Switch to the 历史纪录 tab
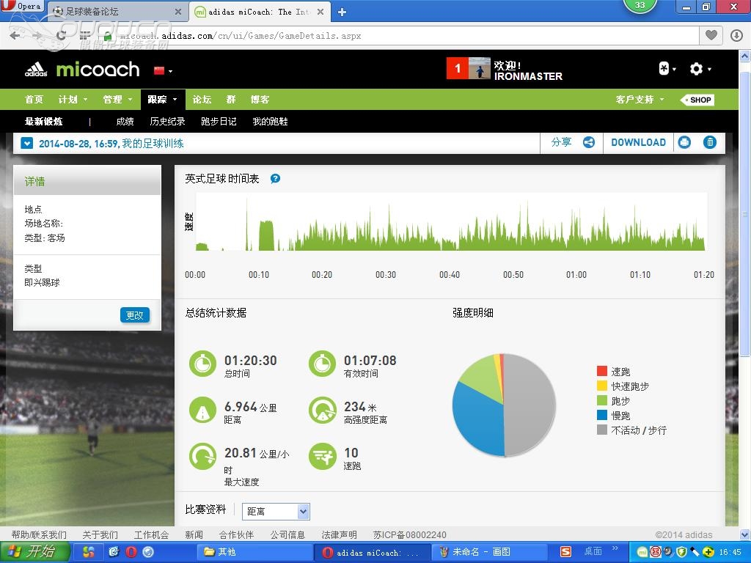Image resolution: width=751 pixels, height=563 pixels. point(168,122)
